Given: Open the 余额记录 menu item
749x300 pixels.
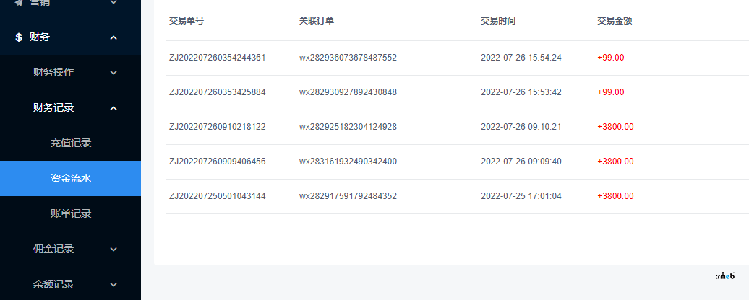Looking at the screenshot, I should [x=70, y=284].
